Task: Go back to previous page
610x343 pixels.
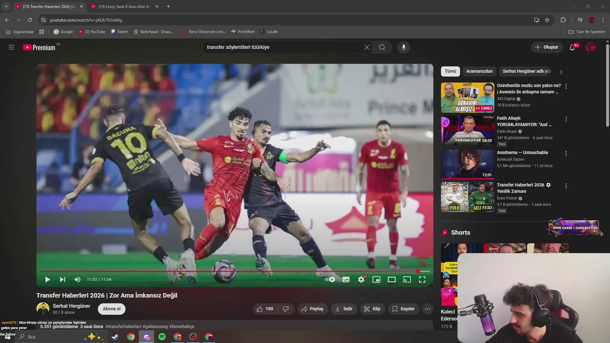Action: 7,20
